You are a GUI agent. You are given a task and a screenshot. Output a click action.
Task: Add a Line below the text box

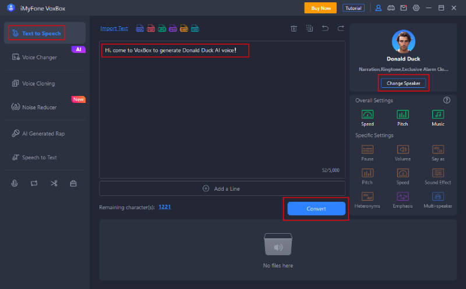[x=222, y=188]
